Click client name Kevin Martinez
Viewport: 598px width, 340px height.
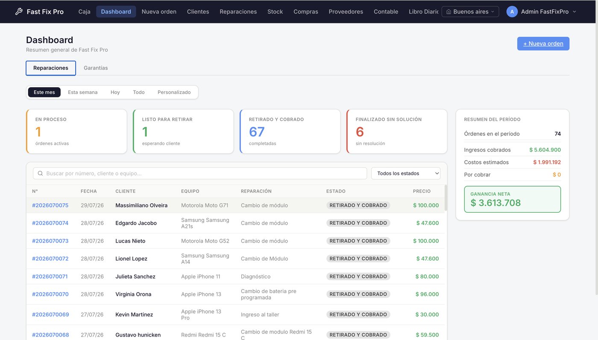click(x=134, y=314)
